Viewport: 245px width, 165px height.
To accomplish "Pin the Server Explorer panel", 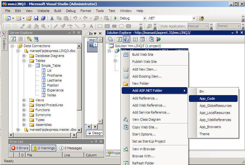I will pyautogui.click(x=74, y=32).
